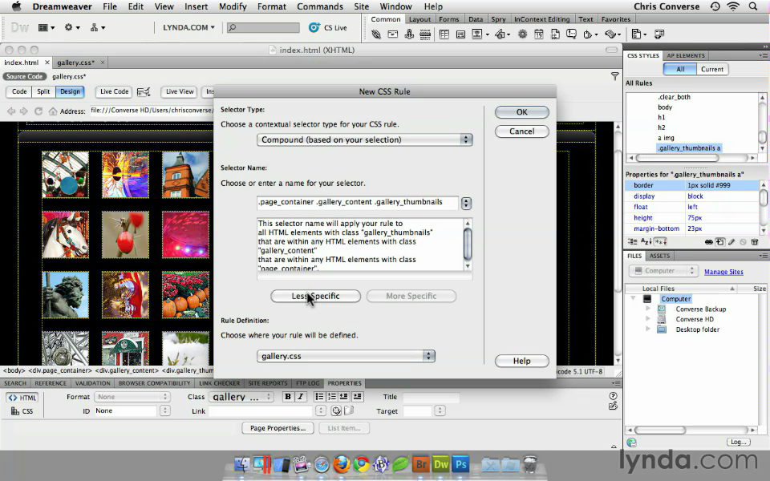Click the Point to File target icon
The image size is (770, 481).
[336, 410]
